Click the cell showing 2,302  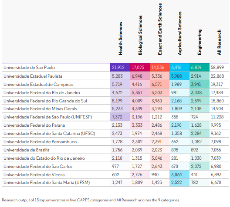(140, 141)
